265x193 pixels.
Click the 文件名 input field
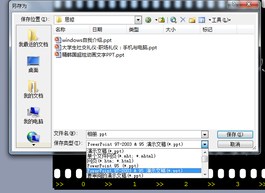144,134
